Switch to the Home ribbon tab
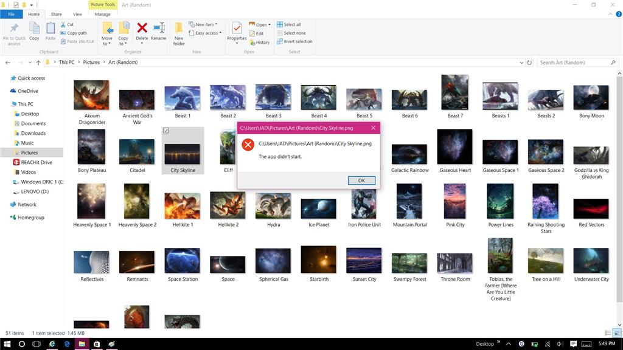The width and height of the screenshot is (623, 350). (x=34, y=15)
